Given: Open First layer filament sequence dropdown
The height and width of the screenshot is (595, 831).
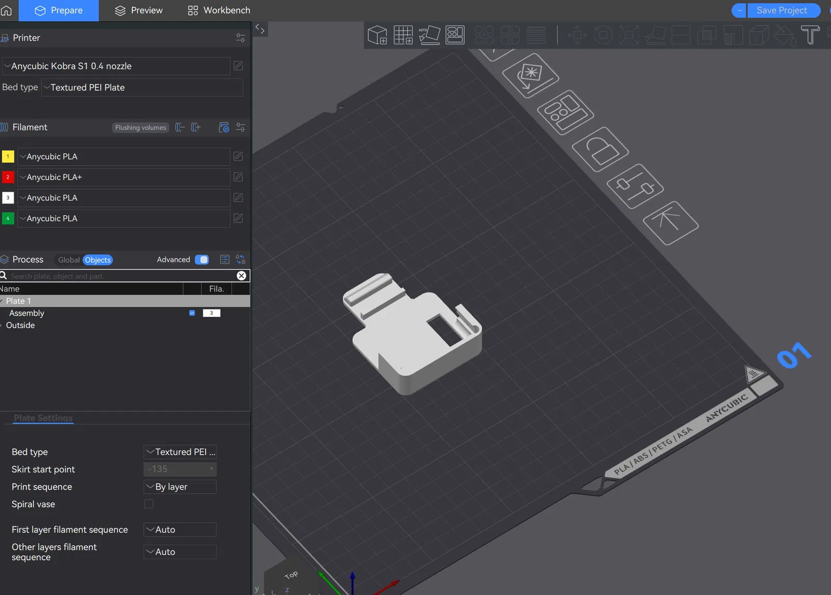Looking at the screenshot, I should click(180, 530).
